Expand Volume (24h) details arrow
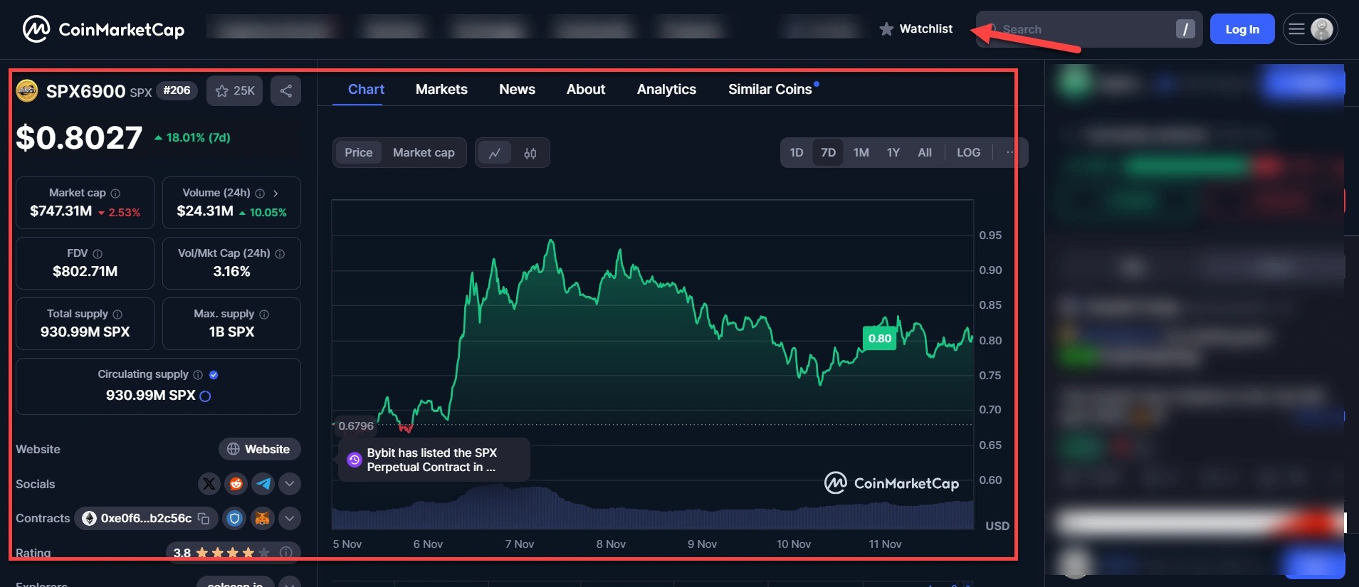Viewport: 1359px width, 587px height. tap(276, 193)
